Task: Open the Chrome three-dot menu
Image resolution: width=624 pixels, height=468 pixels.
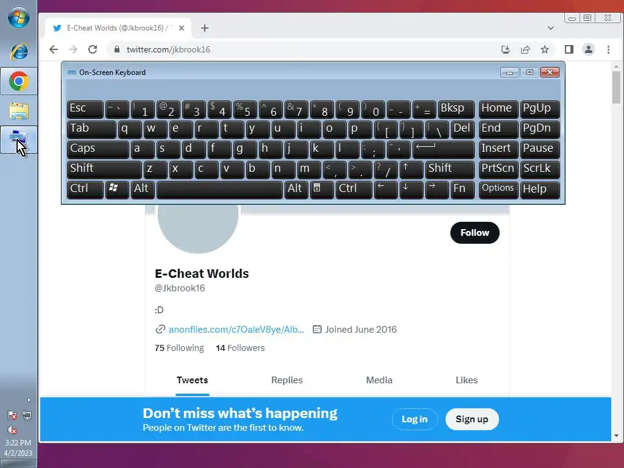Action: pyautogui.click(x=609, y=49)
